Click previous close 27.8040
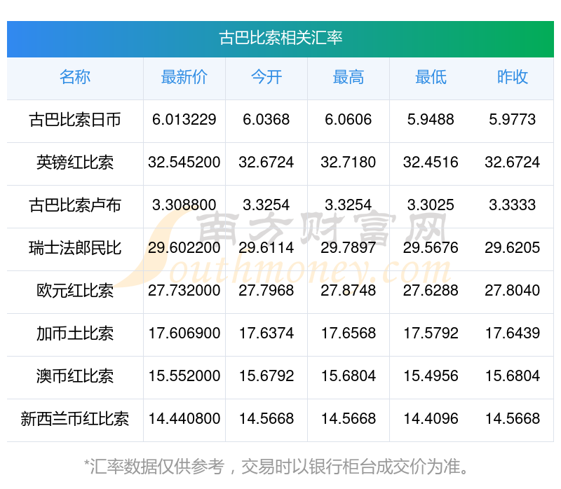 click(513, 290)
